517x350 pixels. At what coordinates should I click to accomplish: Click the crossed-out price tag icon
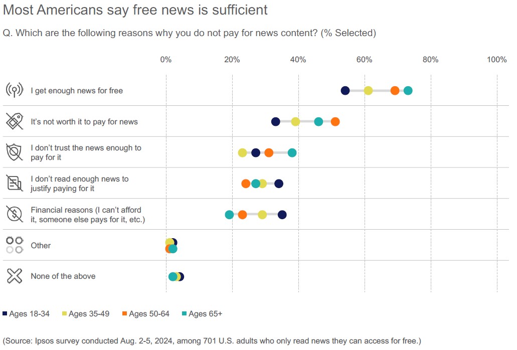(14, 121)
